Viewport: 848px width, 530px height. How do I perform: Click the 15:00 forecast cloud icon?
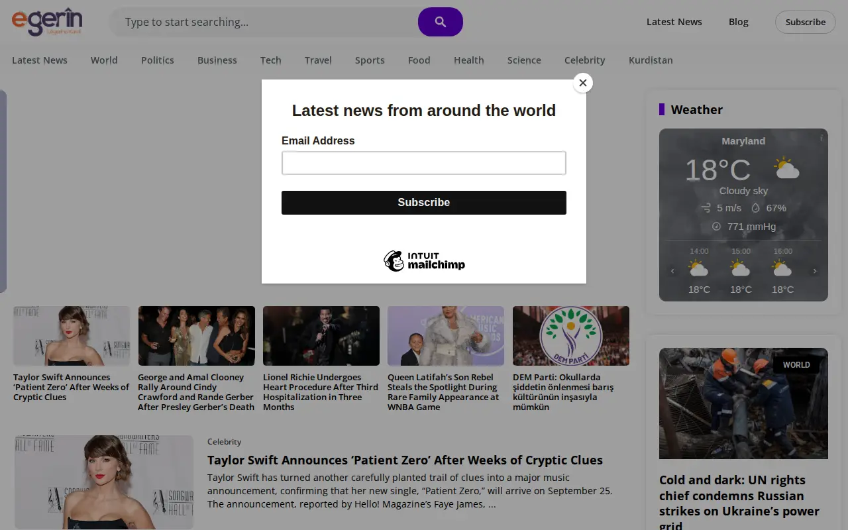741,269
